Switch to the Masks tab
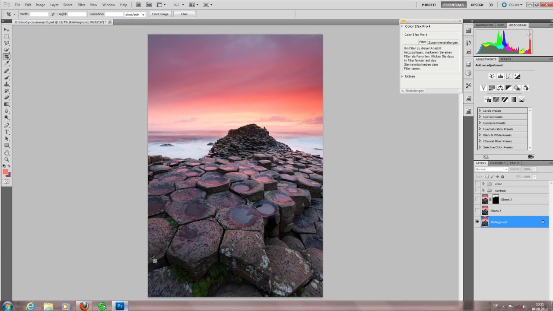553x311 pixels. (506, 59)
